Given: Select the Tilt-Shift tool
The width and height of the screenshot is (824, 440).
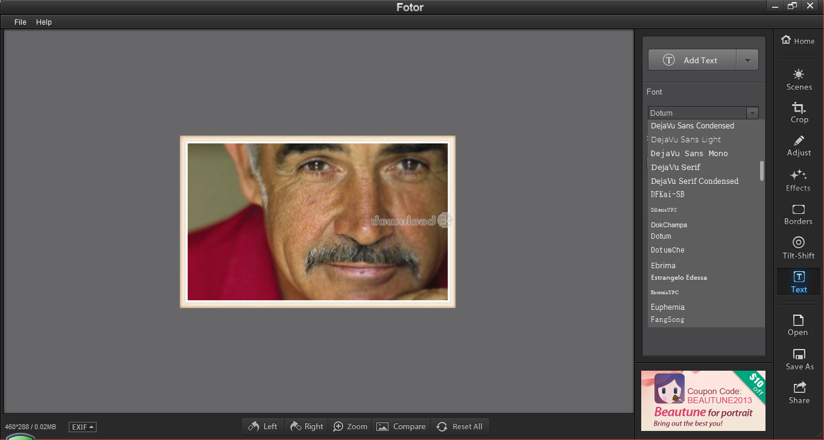Looking at the screenshot, I should tap(798, 248).
